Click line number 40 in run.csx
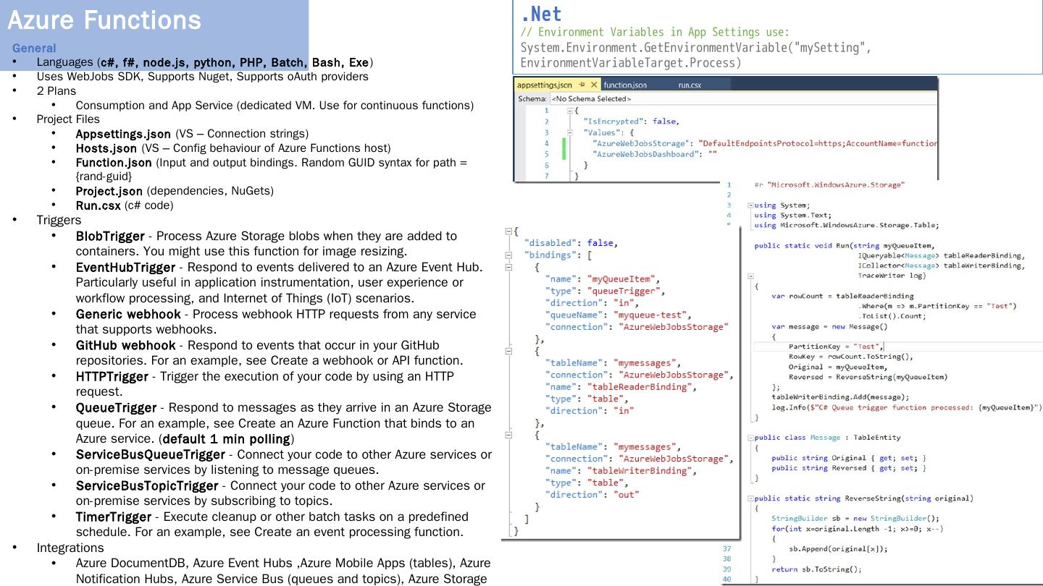 coord(726,579)
